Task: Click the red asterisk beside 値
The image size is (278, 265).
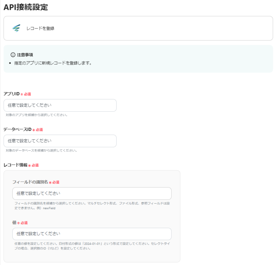Action: click(19, 223)
